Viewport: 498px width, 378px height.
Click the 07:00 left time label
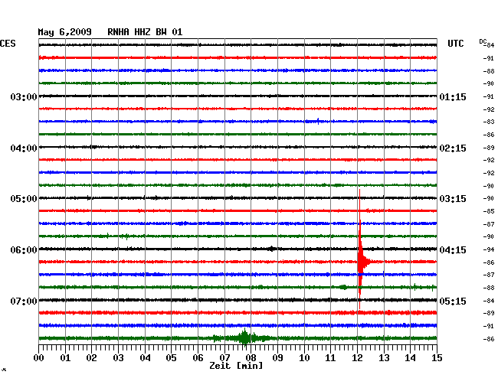pyautogui.click(x=24, y=301)
